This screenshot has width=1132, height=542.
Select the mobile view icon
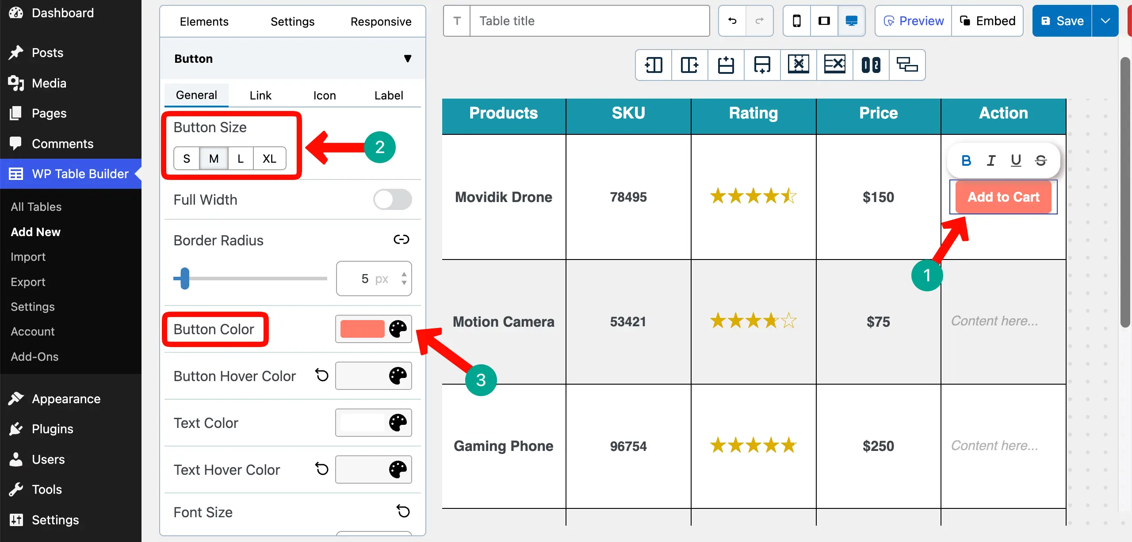pos(796,21)
